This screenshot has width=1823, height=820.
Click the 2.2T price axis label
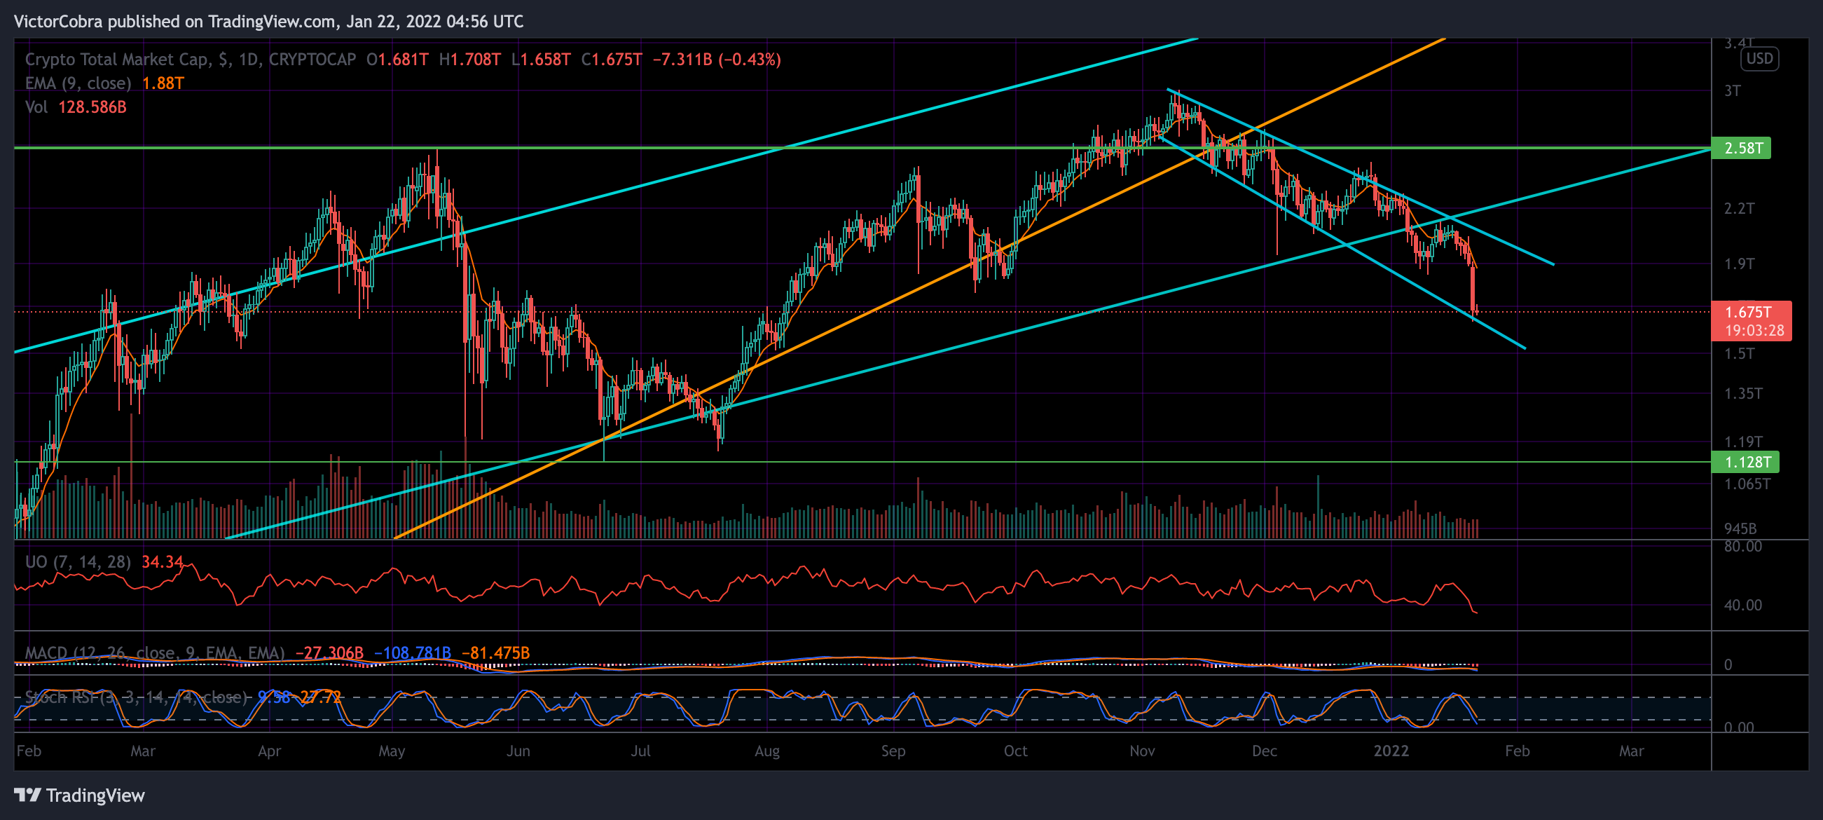coord(1740,208)
